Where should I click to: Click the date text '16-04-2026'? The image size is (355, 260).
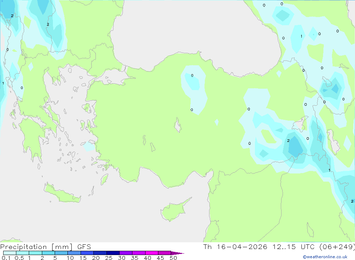coord(242,247)
